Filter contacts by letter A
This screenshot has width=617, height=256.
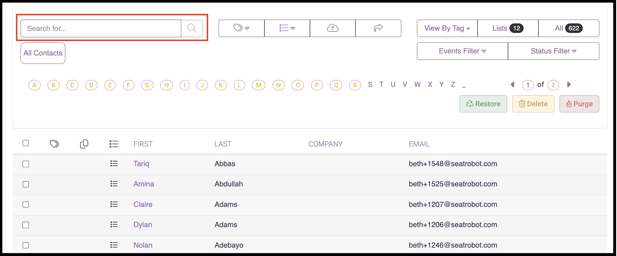(x=35, y=85)
